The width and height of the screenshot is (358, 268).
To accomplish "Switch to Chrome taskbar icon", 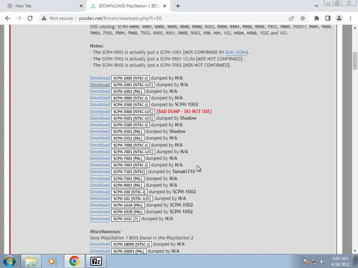I will point(74,261).
